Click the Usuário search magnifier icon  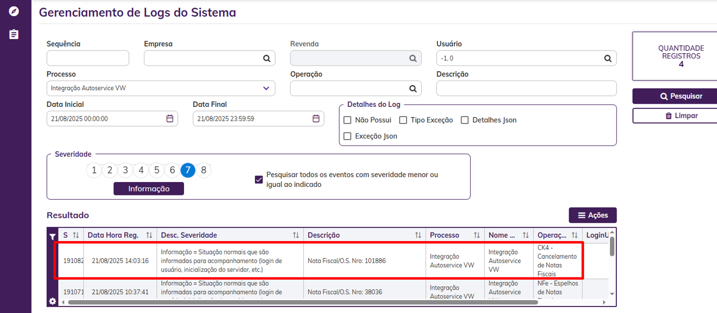pyautogui.click(x=608, y=59)
